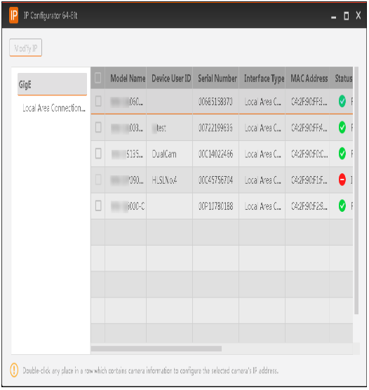Viewport: 369px width, 390px height.
Task: Click MAC address C4:2F:90:FF:4... cell
Action: point(307,128)
